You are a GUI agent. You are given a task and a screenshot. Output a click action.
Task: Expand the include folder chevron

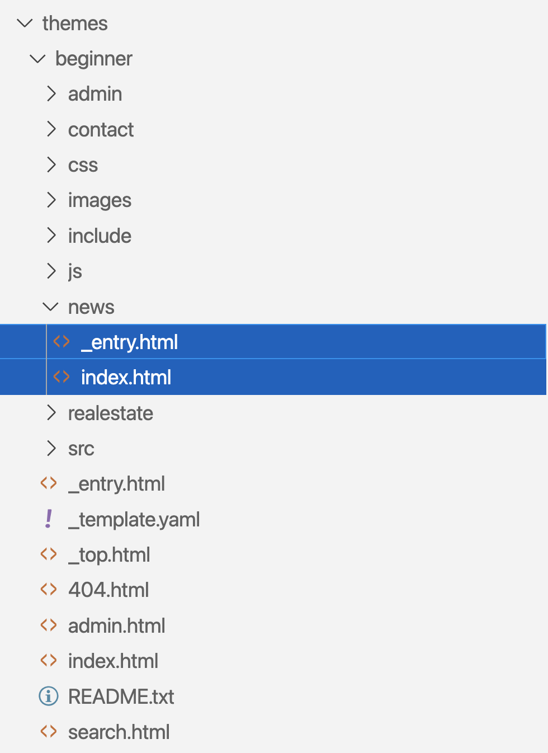[x=51, y=236]
